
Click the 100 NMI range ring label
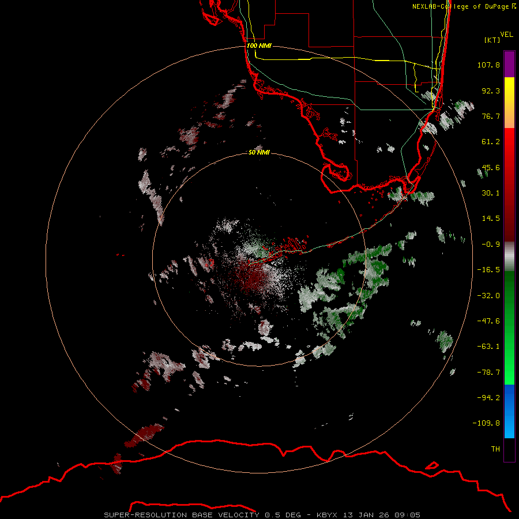click(x=259, y=46)
